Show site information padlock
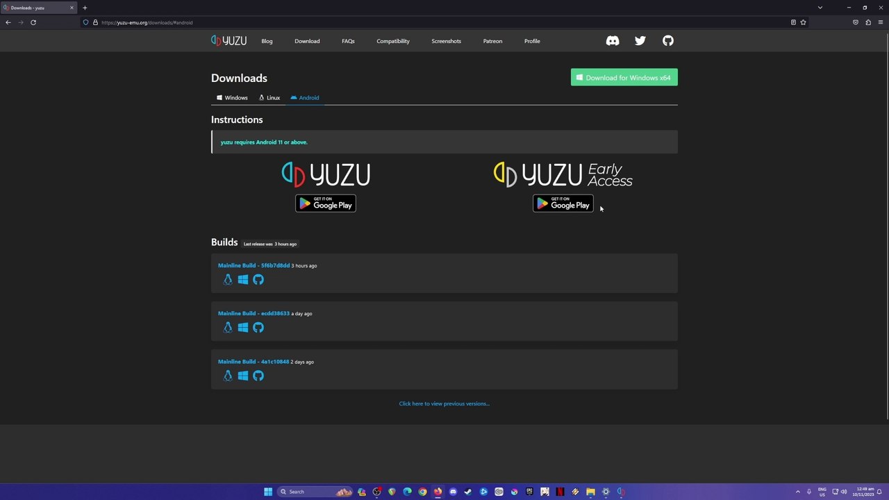Screen dimensions: 889x500 pyautogui.click(x=95, y=22)
